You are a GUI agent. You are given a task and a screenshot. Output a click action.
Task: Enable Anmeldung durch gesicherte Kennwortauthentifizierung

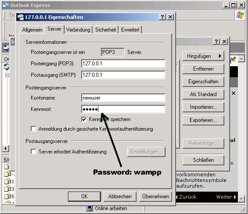[x=33, y=129]
